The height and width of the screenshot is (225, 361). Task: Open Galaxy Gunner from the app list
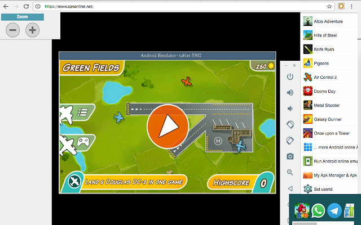[329, 119]
